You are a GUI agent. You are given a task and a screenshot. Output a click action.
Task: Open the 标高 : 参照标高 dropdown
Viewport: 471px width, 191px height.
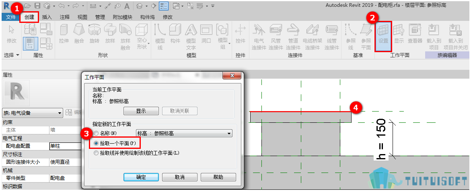click(x=185, y=134)
